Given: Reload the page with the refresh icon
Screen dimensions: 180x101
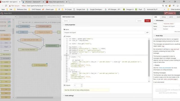Looking at the screenshot, I should [x=6, y=6].
